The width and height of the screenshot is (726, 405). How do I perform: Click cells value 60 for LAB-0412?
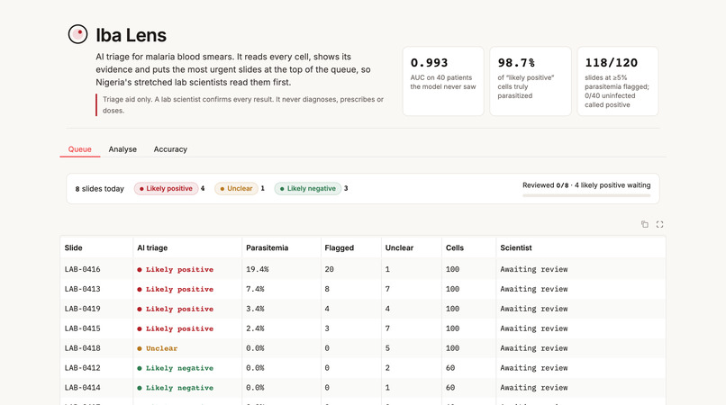[450, 368]
